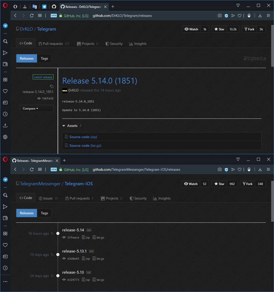The image size is (274, 292).
Task: Download Source code (zip)
Action: tap(83, 137)
